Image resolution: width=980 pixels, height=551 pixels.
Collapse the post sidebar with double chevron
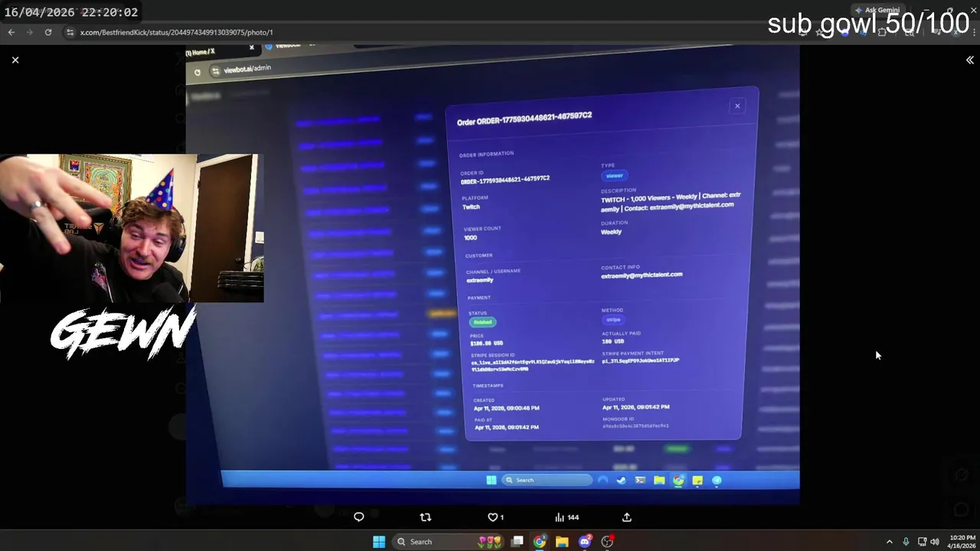tap(969, 60)
